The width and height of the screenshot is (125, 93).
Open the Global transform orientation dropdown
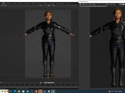pos(41,5)
